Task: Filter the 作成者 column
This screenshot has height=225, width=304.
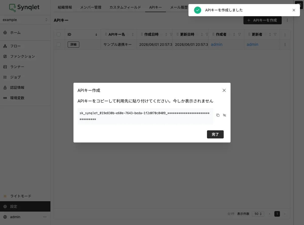Action: [x=239, y=34]
